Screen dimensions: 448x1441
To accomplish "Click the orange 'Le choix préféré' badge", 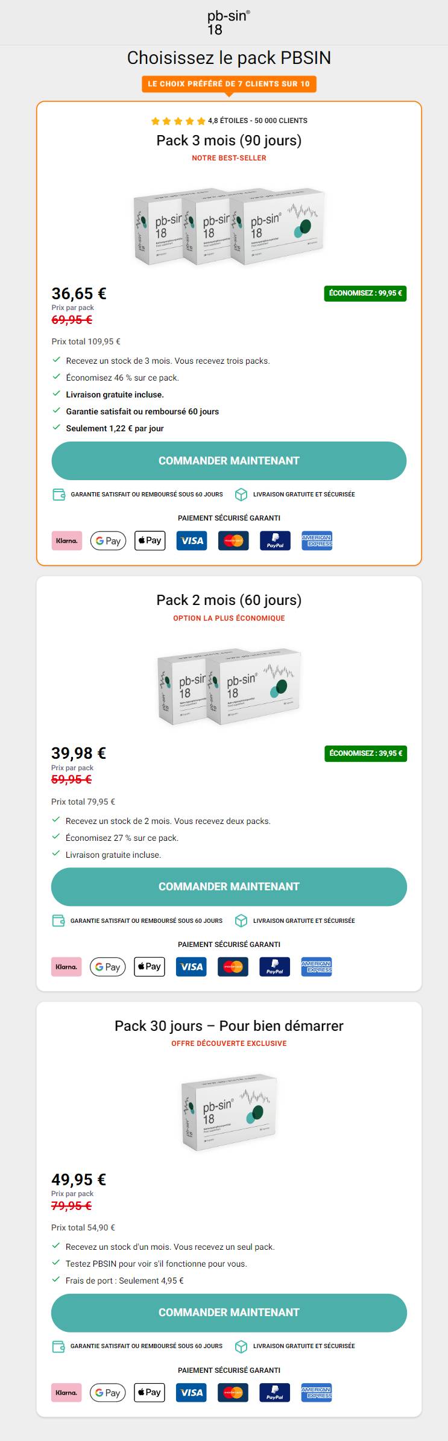I will pyautogui.click(x=229, y=84).
